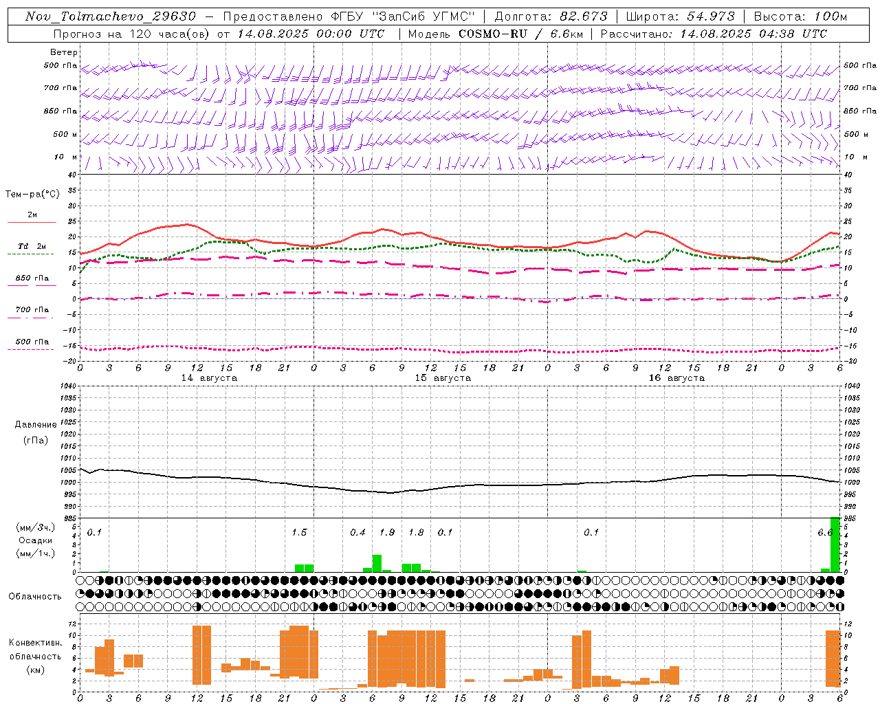Screen dimensions: 880x704
Task: Click the Облачность row label
Action: coord(35,596)
